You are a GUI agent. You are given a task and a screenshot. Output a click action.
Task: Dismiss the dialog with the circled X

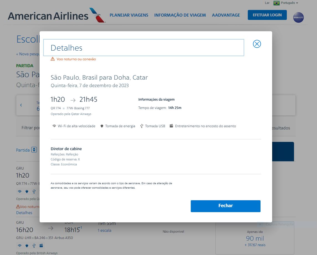(x=256, y=44)
